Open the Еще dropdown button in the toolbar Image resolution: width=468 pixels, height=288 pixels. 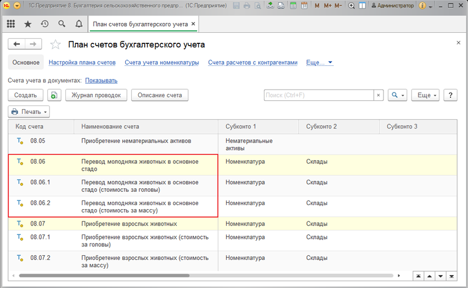point(425,95)
